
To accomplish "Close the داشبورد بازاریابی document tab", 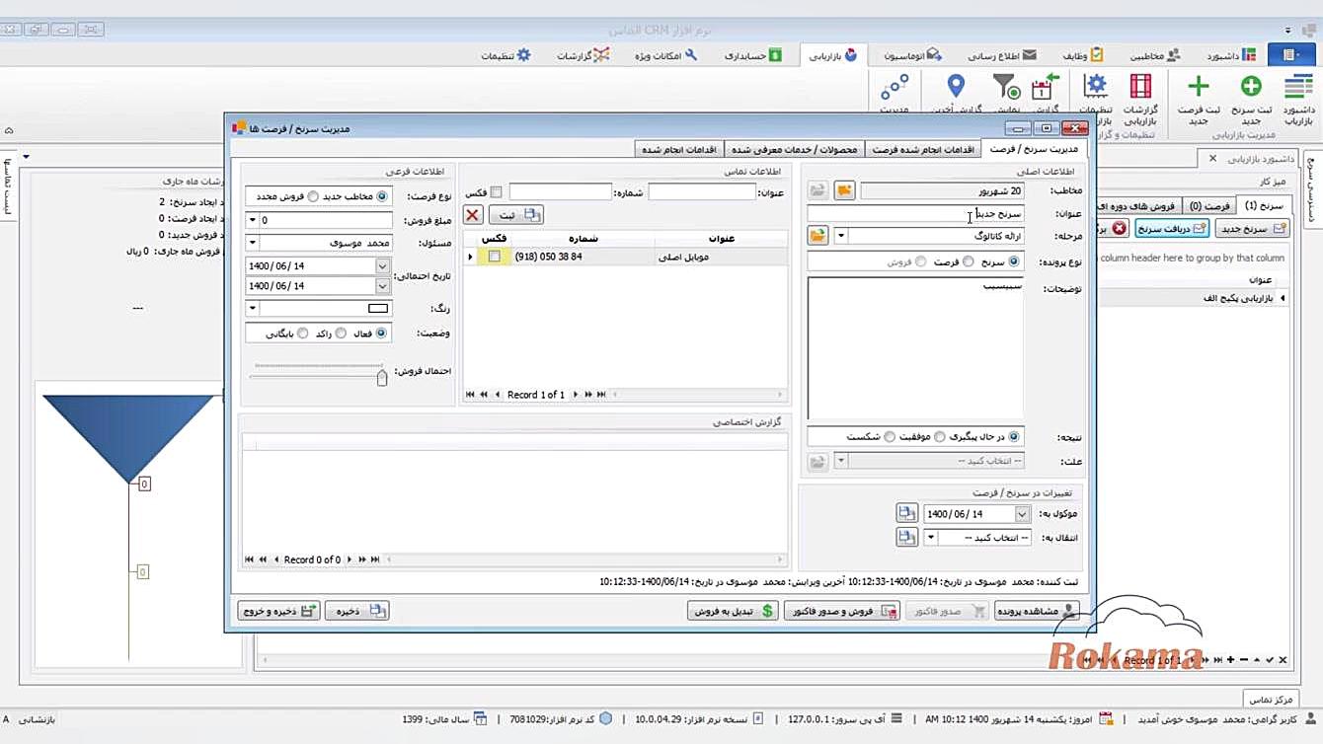I will [1213, 158].
